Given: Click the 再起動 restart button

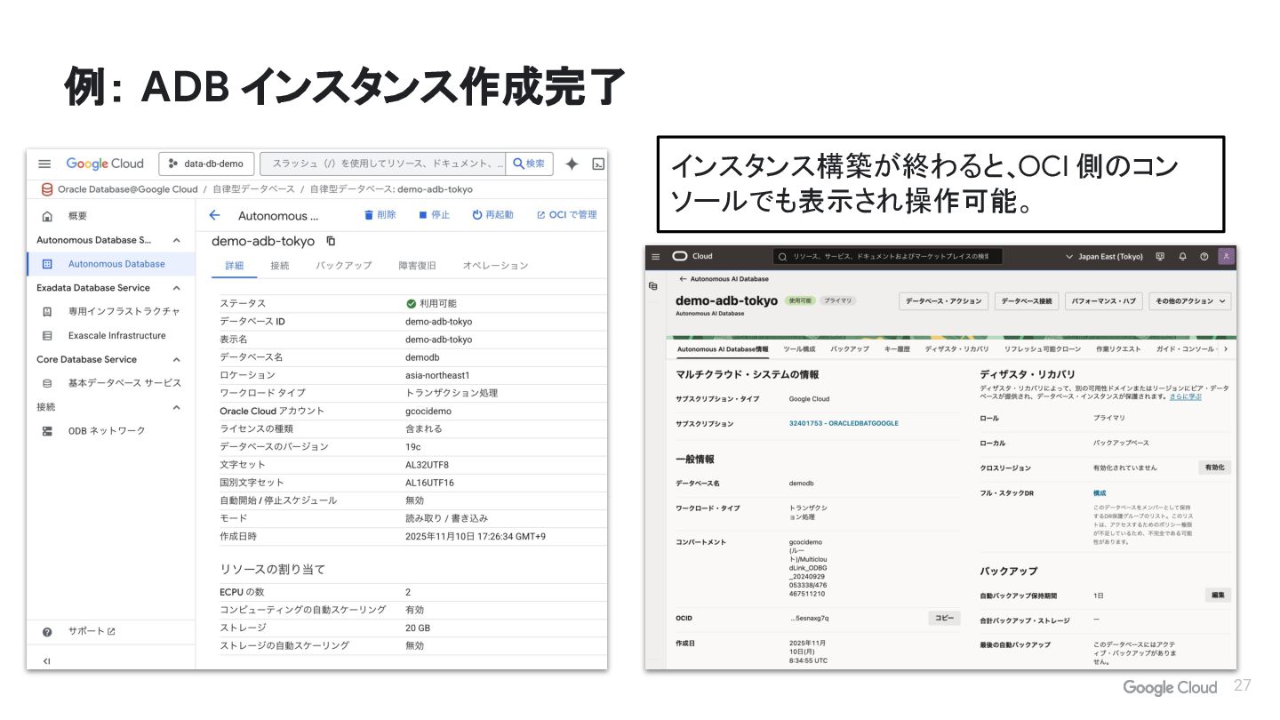Looking at the screenshot, I should point(492,215).
